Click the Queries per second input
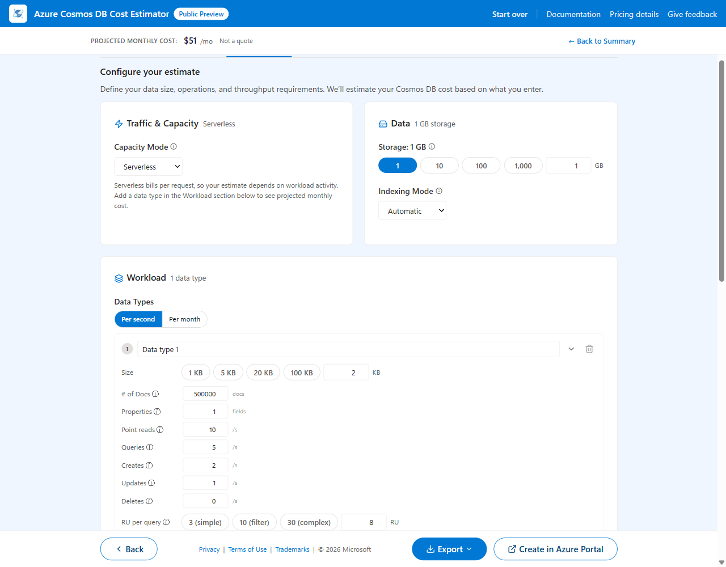 point(205,447)
